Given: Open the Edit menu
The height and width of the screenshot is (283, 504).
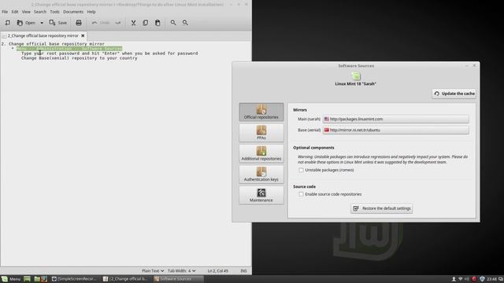Looking at the screenshot, I should point(15,12).
